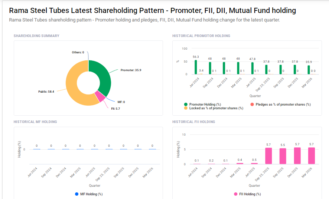329x199 pixels.
Task: Click the Dec 2024 promoter holding bar
Action: tap(224, 68)
